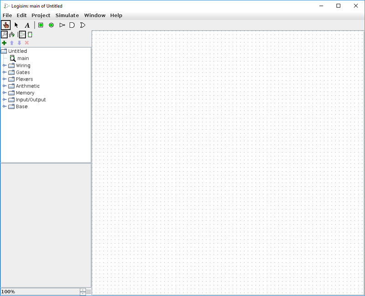Pick the square Input Pin tool
365x296 pixels.
(x=41, y=25)
